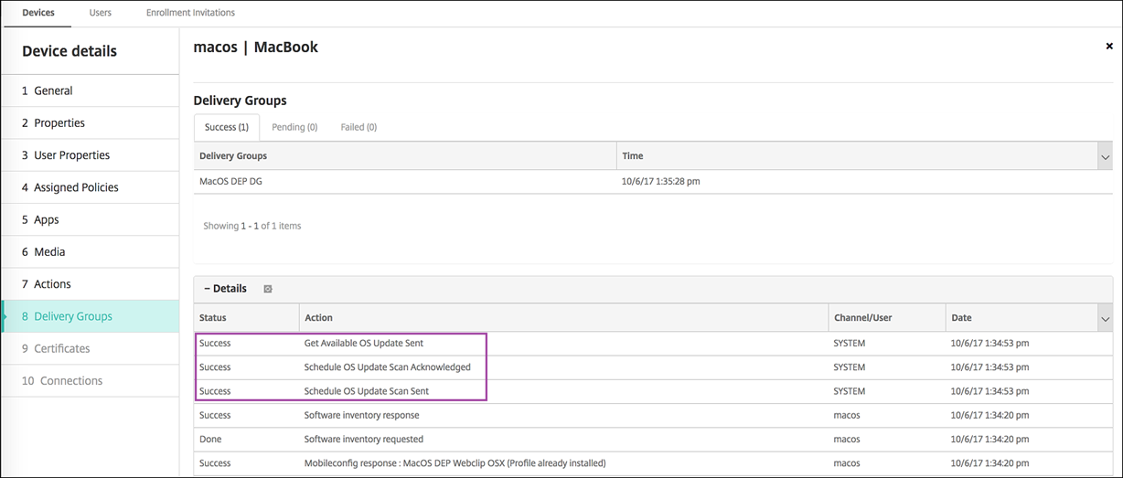1123x478 pixels.
Task: Select the Devices tab
Action: 37,13
